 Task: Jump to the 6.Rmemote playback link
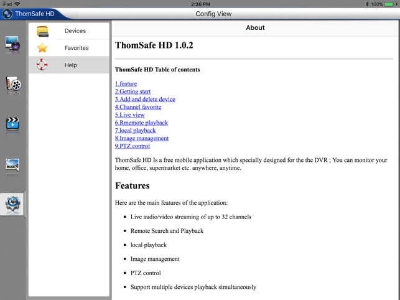coord(141,123)
